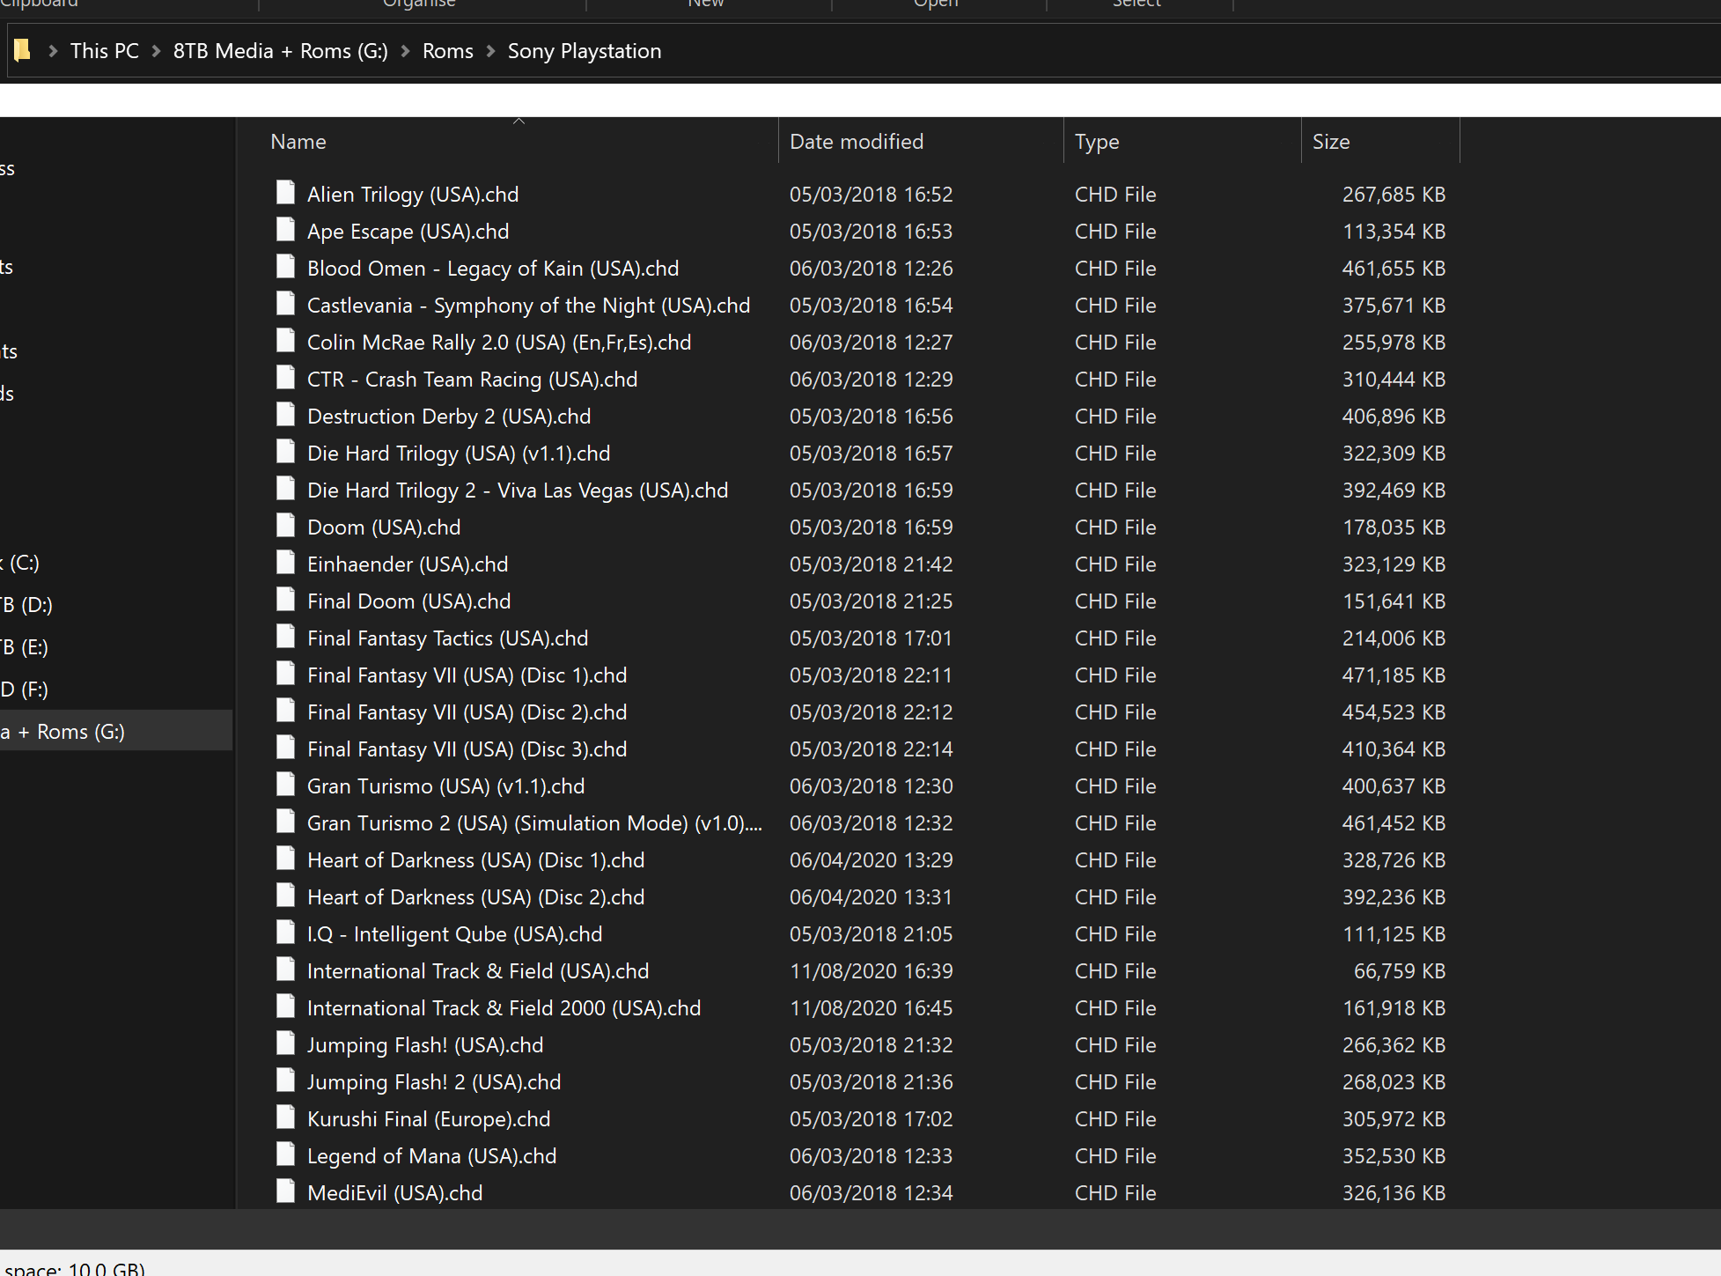
Task: Click the Sony Playstation breadcrumb
Action: click(x=585, y=51)
